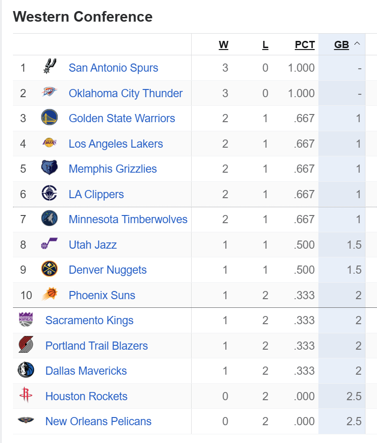This screenshot has height=443, width=377.
Task: Open the Phoenix Suns team link
Action: click(x=102, y=295)
